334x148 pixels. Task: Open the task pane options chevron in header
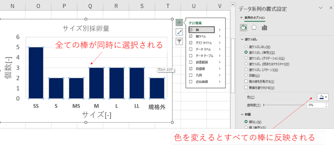click(320, 8)
